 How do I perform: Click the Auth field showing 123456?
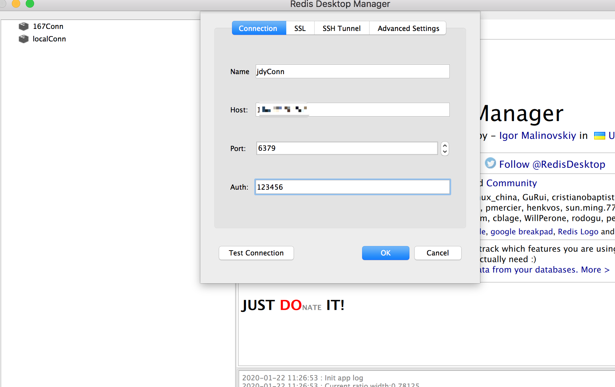point(352,187)
